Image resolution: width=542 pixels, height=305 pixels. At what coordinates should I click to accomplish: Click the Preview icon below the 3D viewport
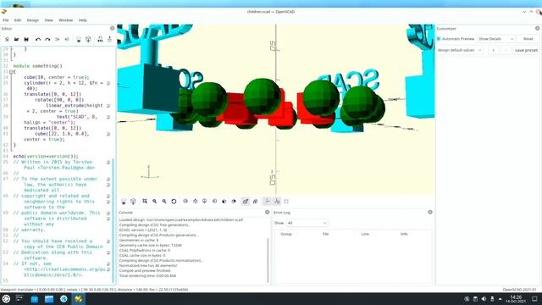click(124, 202)
